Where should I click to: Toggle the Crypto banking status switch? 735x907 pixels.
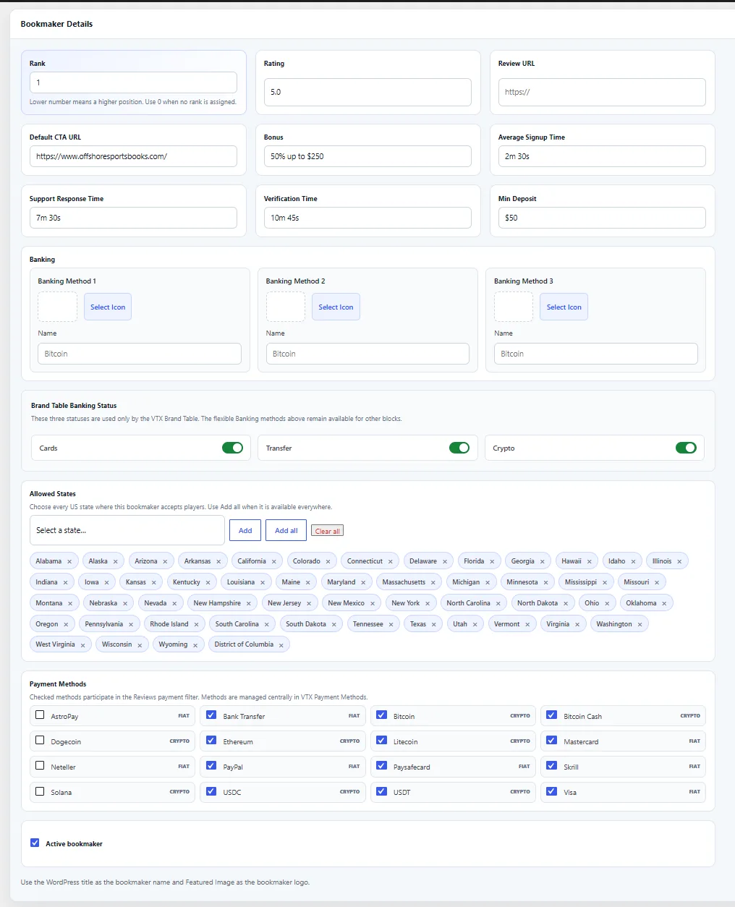pyautogui.click(x=686, y=448)
